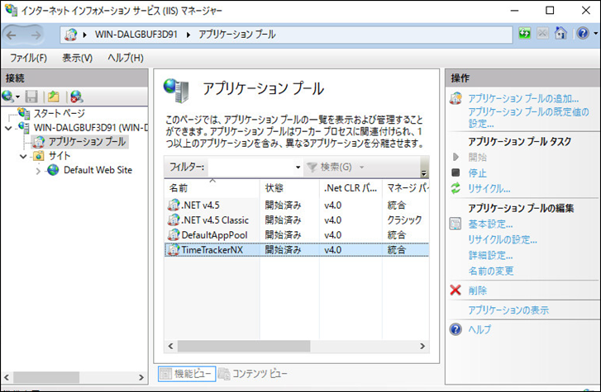
Task: Expand the Default Web Site node
Action: (x=38, y=171)
